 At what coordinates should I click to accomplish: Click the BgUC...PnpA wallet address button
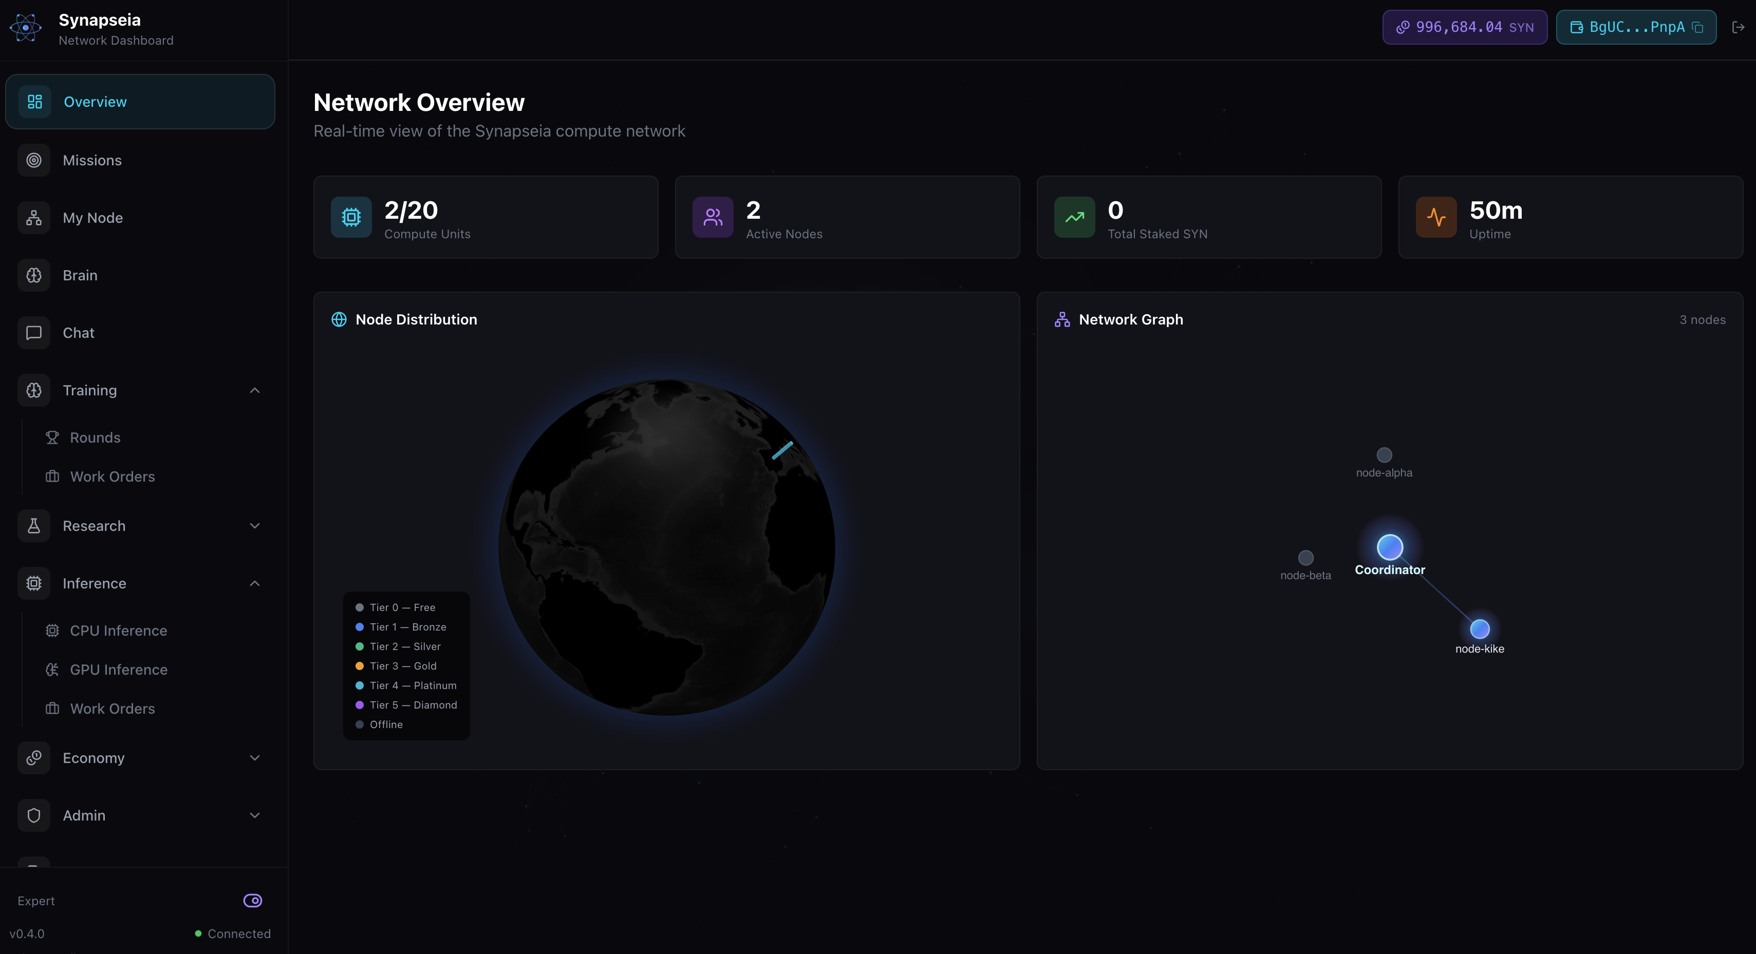tap(1636, 27)
